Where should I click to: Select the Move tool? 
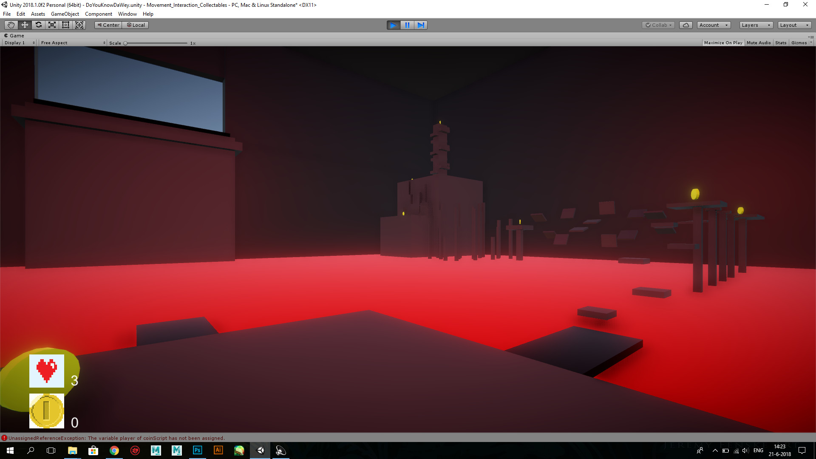[24, 25]
